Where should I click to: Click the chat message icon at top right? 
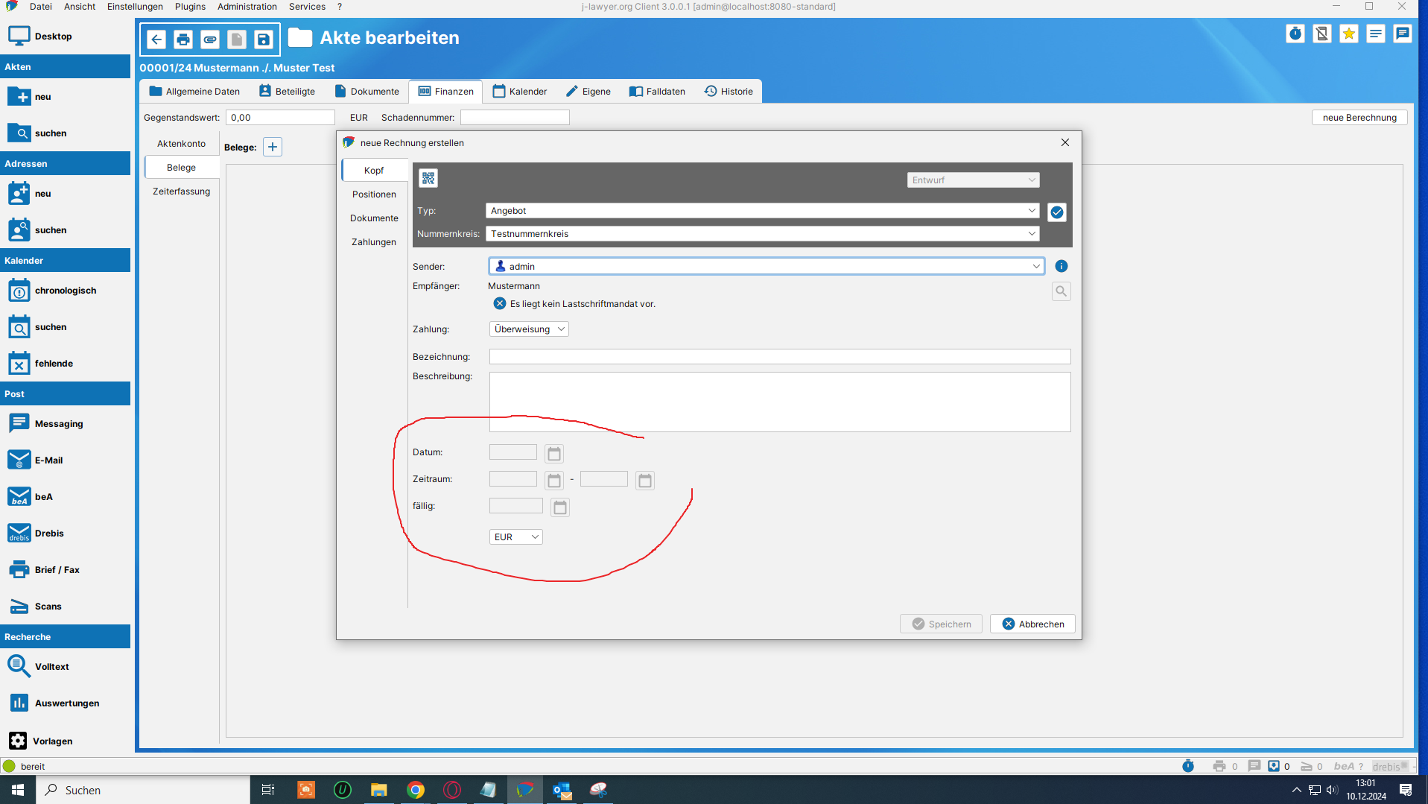click(1403, 34)
